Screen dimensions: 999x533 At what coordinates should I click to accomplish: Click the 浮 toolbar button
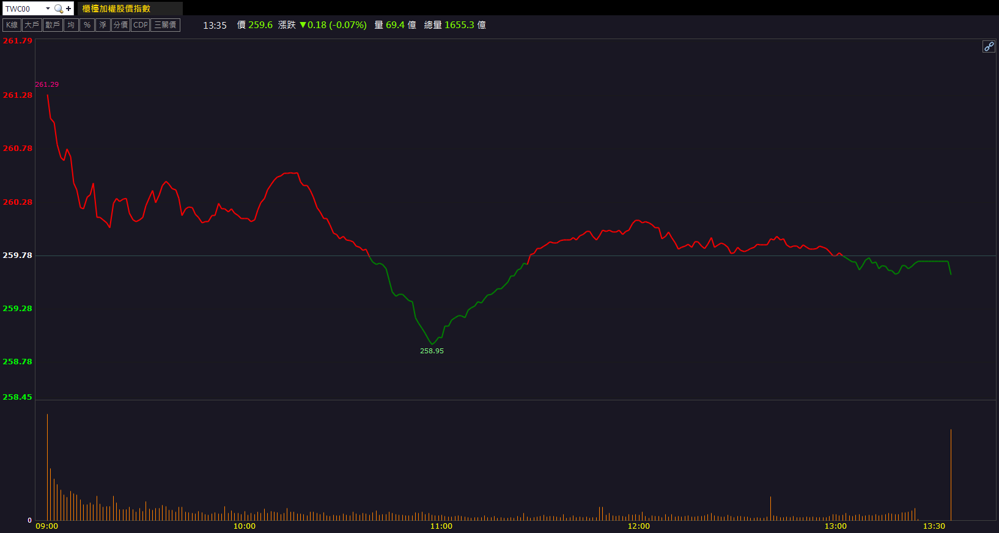[103, 25]
